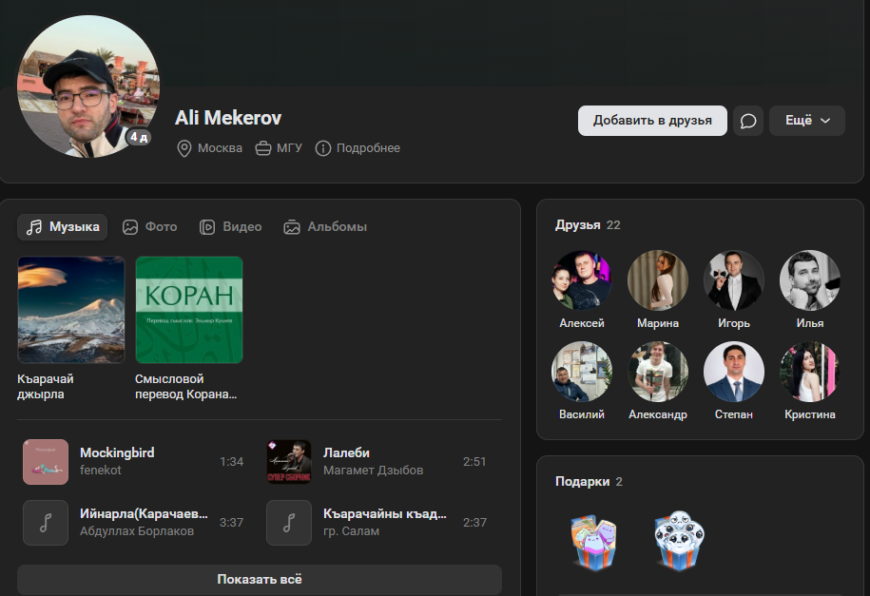Click the 2:51 duration of Лалеби

coord(474,462)
